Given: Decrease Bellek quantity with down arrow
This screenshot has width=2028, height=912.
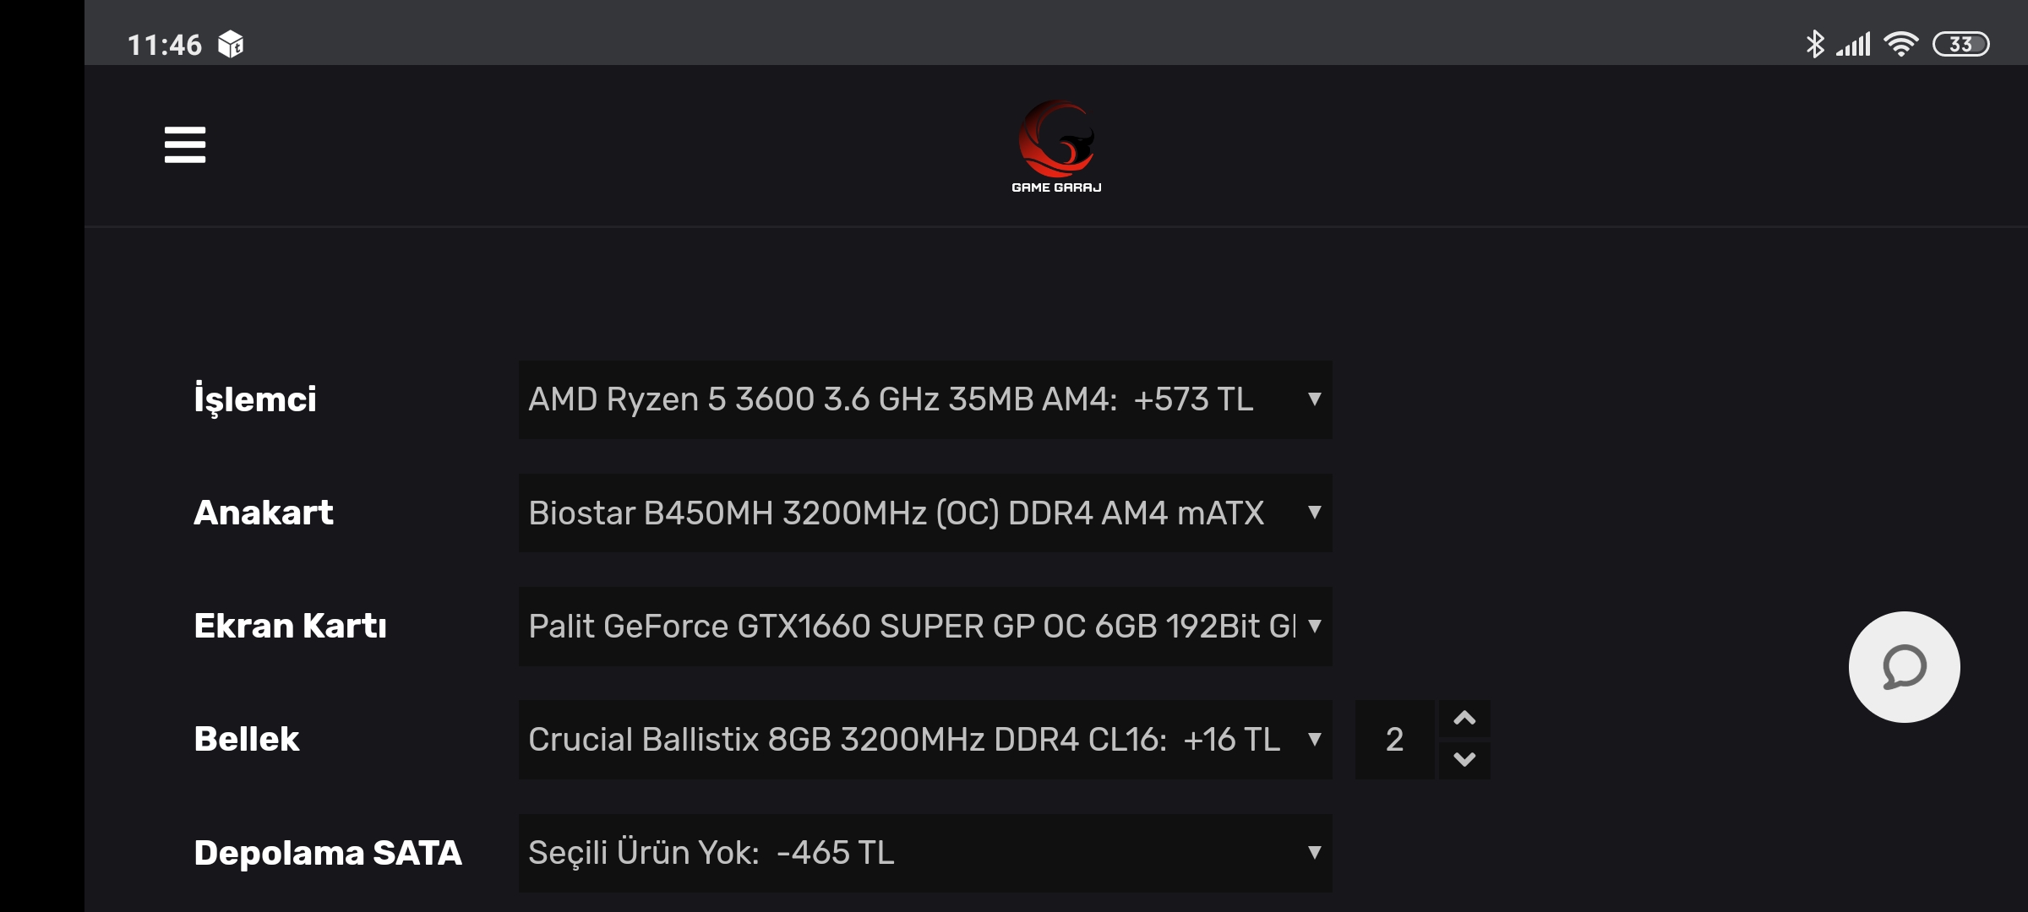Looking at the screenshot, I should (1464, 759).
